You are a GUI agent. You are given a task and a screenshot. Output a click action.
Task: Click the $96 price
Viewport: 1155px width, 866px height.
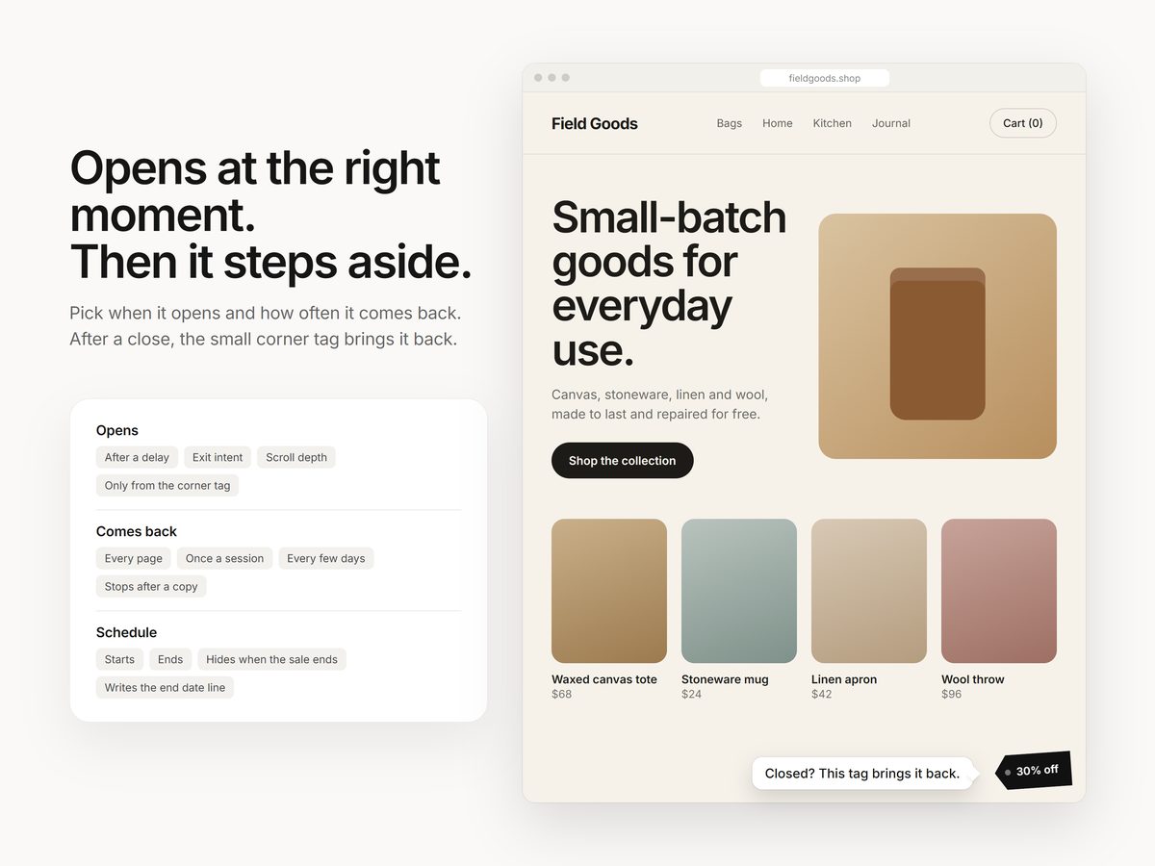tap(952, 695)
